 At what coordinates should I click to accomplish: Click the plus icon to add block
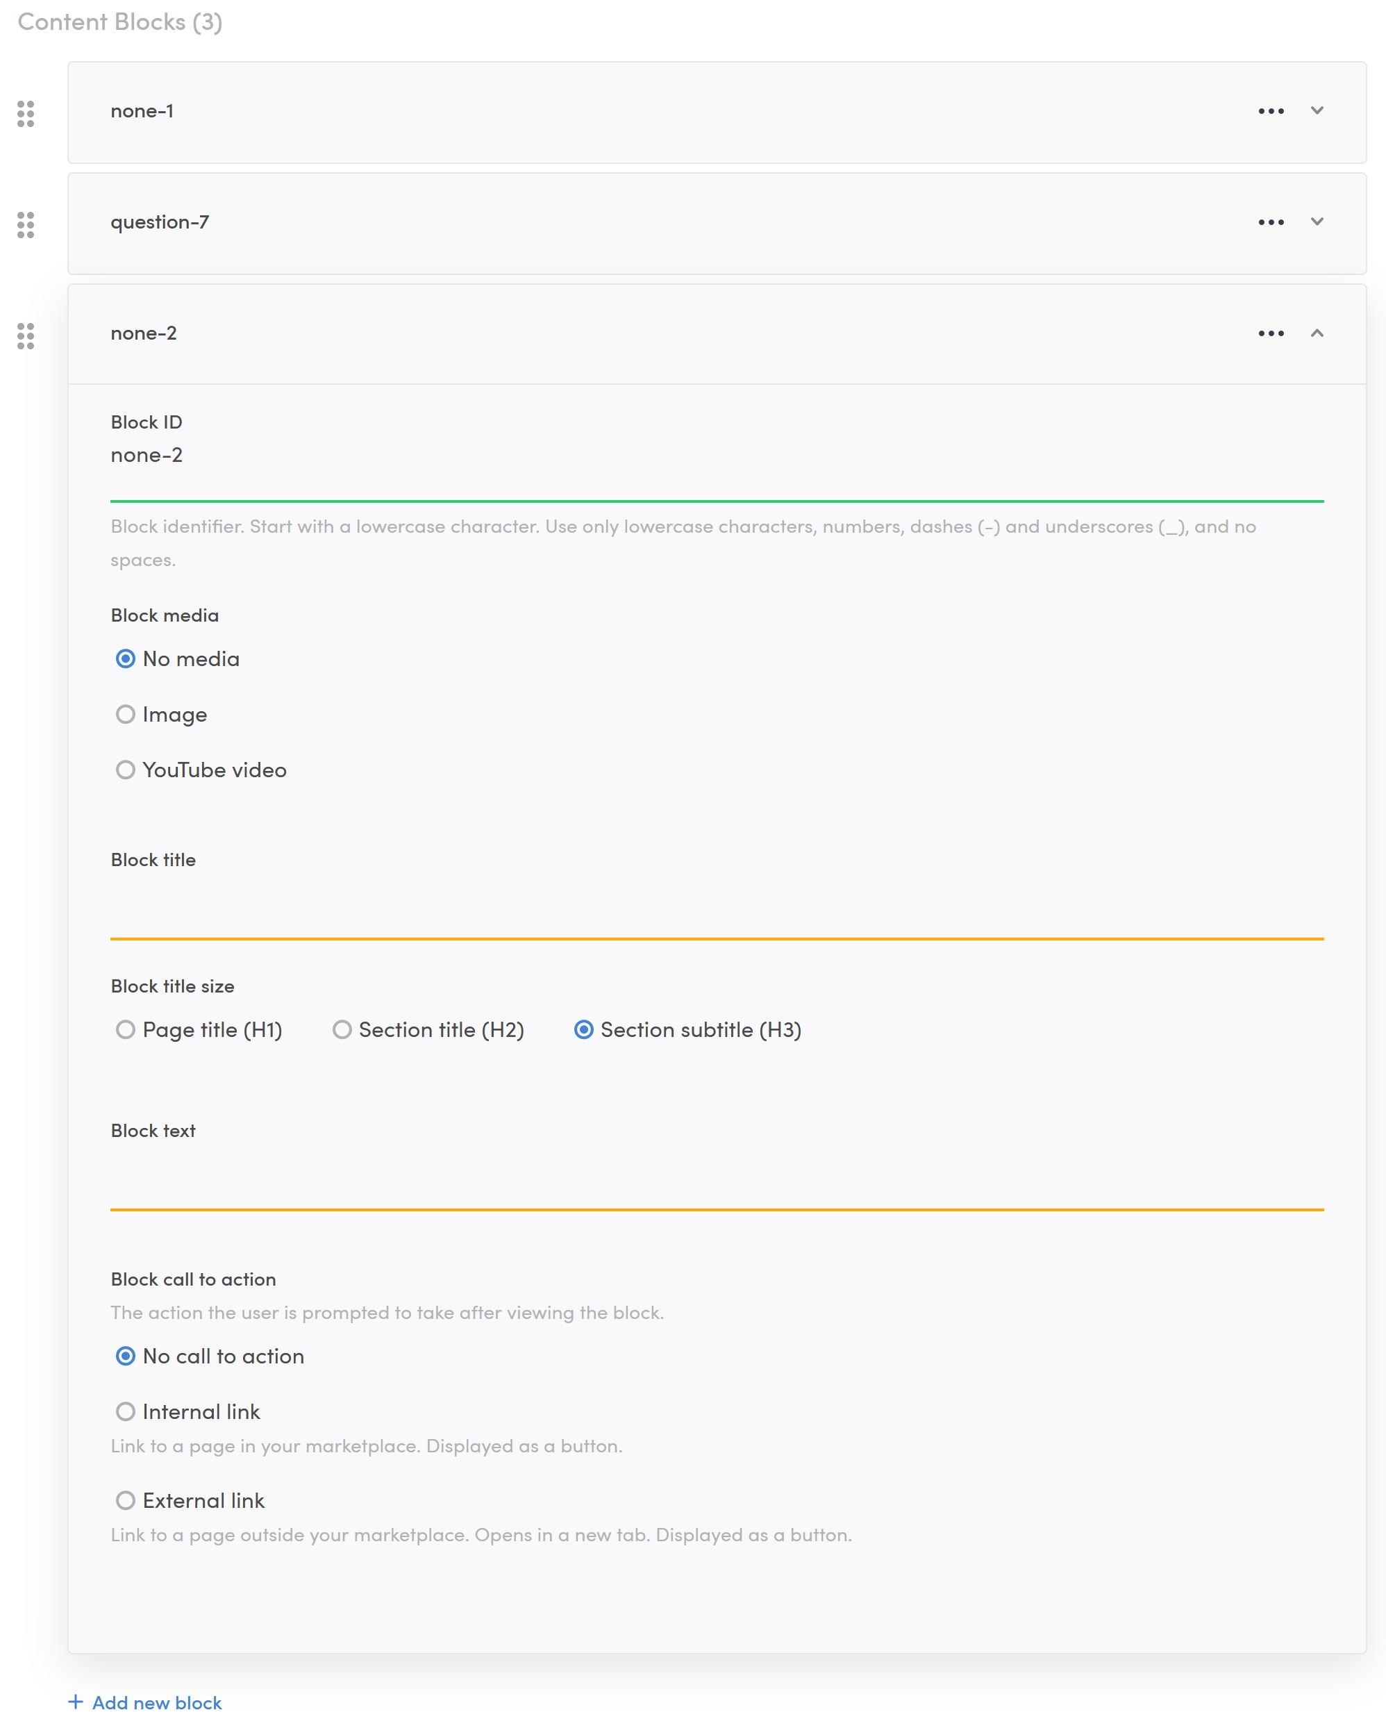(x=76, y=1701)
